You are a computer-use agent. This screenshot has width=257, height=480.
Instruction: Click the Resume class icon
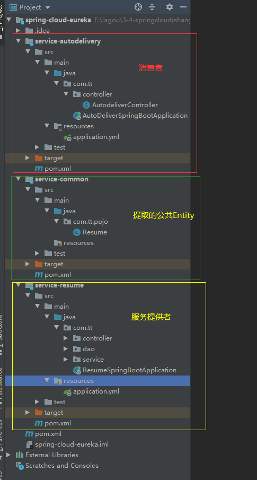77,232
